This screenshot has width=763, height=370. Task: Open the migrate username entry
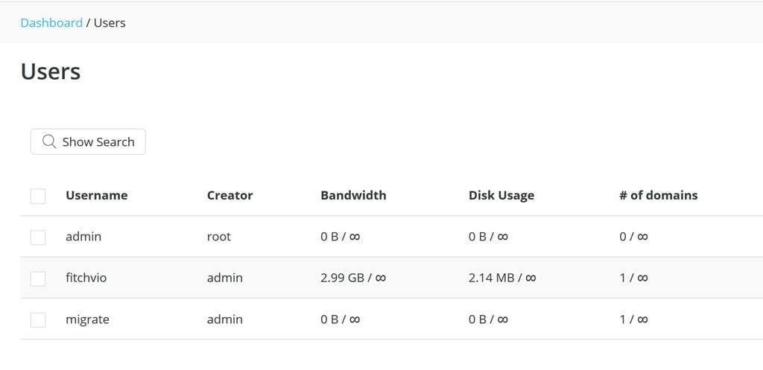coord(88,319)
